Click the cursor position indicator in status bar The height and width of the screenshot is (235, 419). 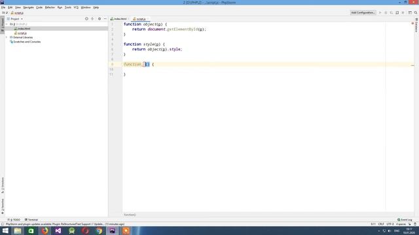pos(373,224)
